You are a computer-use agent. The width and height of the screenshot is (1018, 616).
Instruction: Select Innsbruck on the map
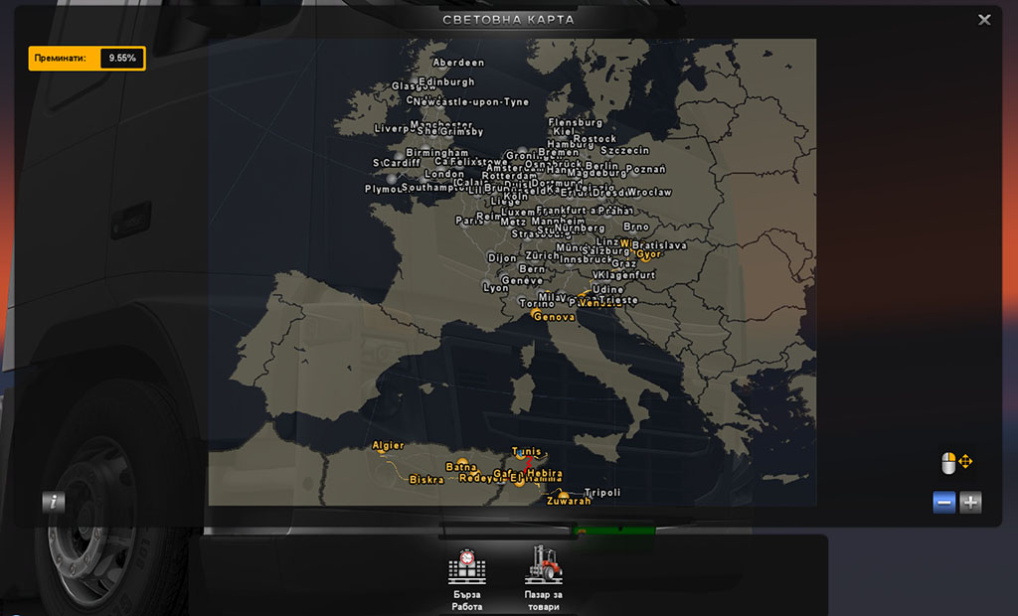(587, 259)
